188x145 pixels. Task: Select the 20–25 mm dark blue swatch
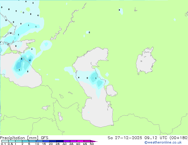tap(53, 141)
